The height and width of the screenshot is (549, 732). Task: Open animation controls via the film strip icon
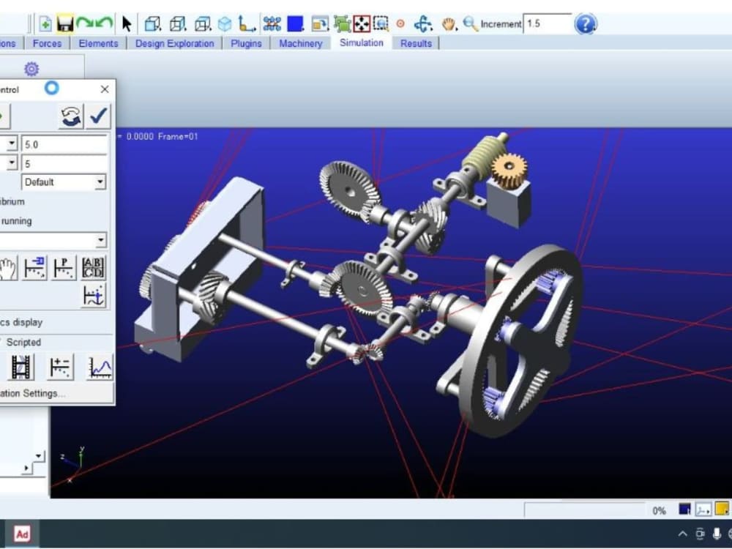tap(19, 367)
